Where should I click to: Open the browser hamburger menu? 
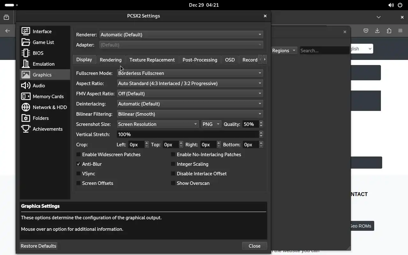point(400,31)
